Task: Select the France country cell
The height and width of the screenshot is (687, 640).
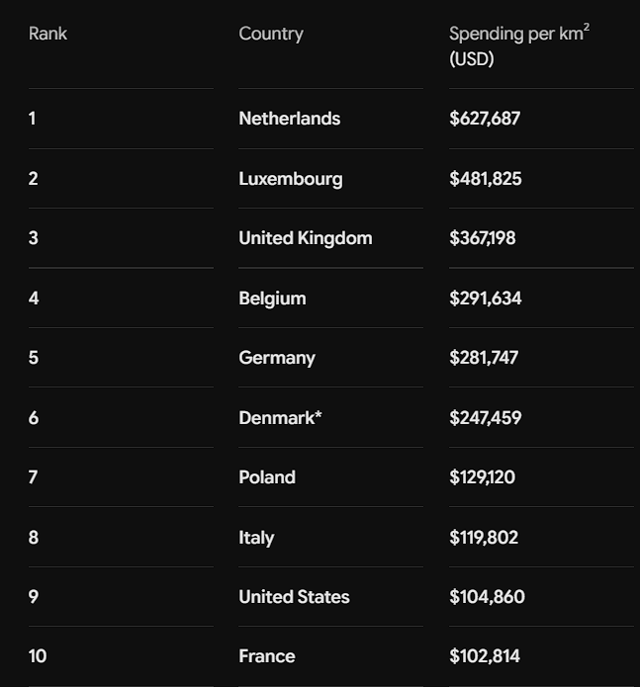Action: 267,656
